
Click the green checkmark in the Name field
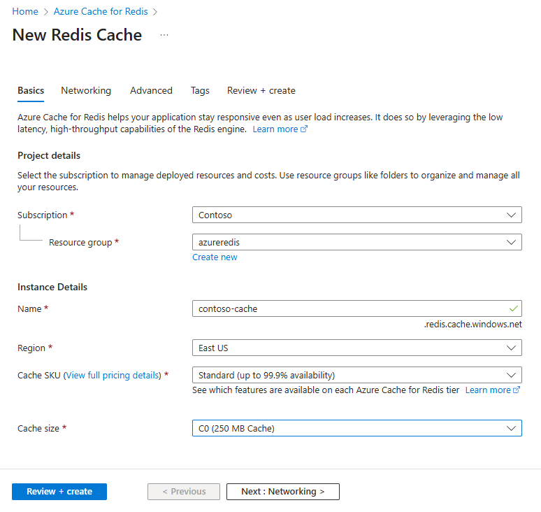tap(514, 308)
